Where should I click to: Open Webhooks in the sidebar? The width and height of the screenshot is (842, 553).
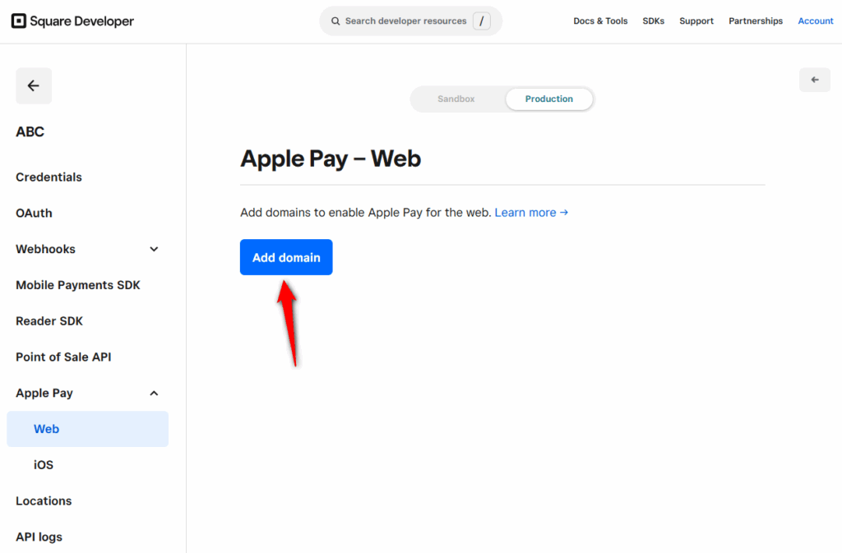pyautogui.click(x=46, y=249)
